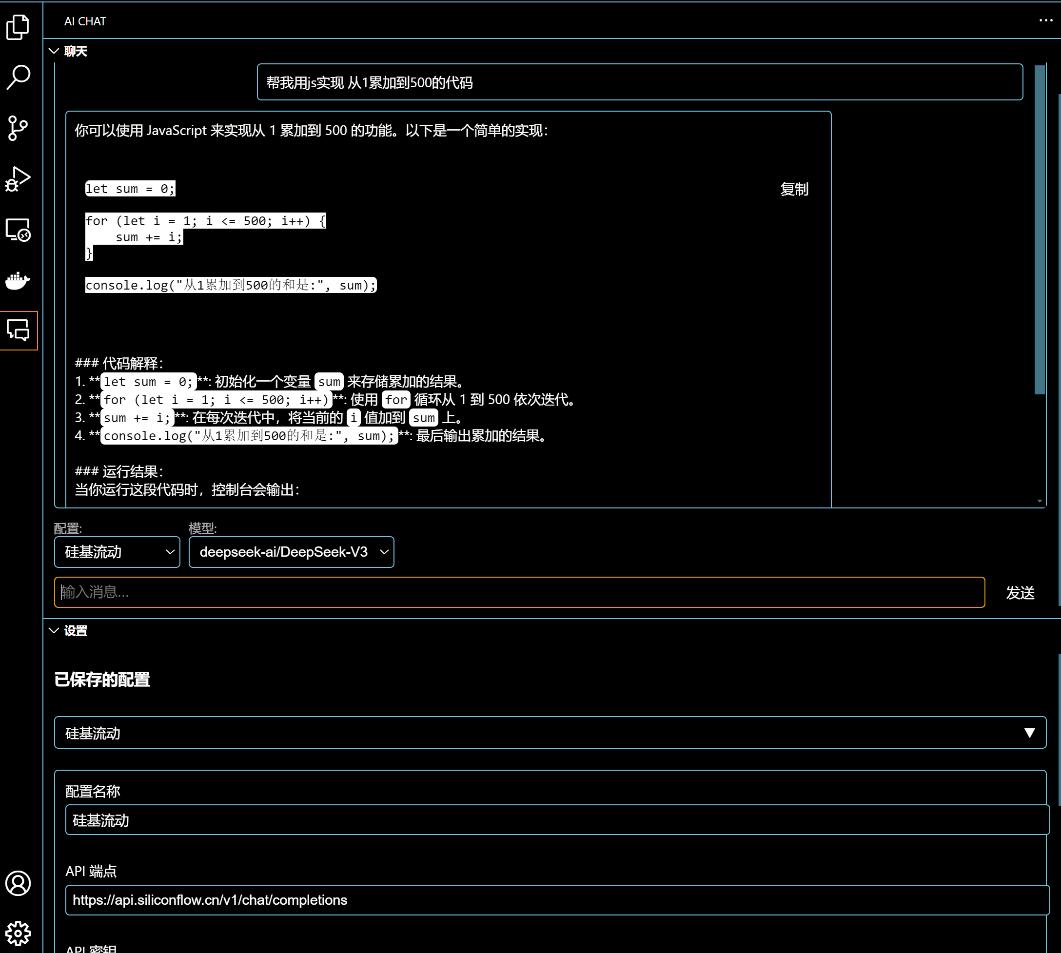Viewport: 1061px width, 953px height.
Task: Open the 配置 dropdown showing 硅基流动
Action: (117, 552)
